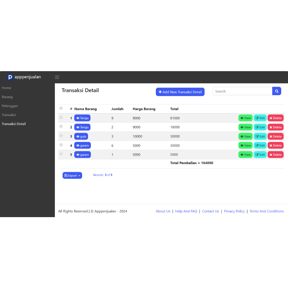288x288 pixels.
Task: View details of row 2 record
Action: coord(245,127)
